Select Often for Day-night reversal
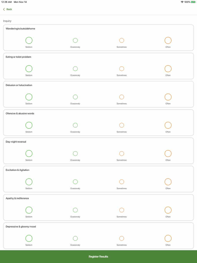 [x=168, y=153]
